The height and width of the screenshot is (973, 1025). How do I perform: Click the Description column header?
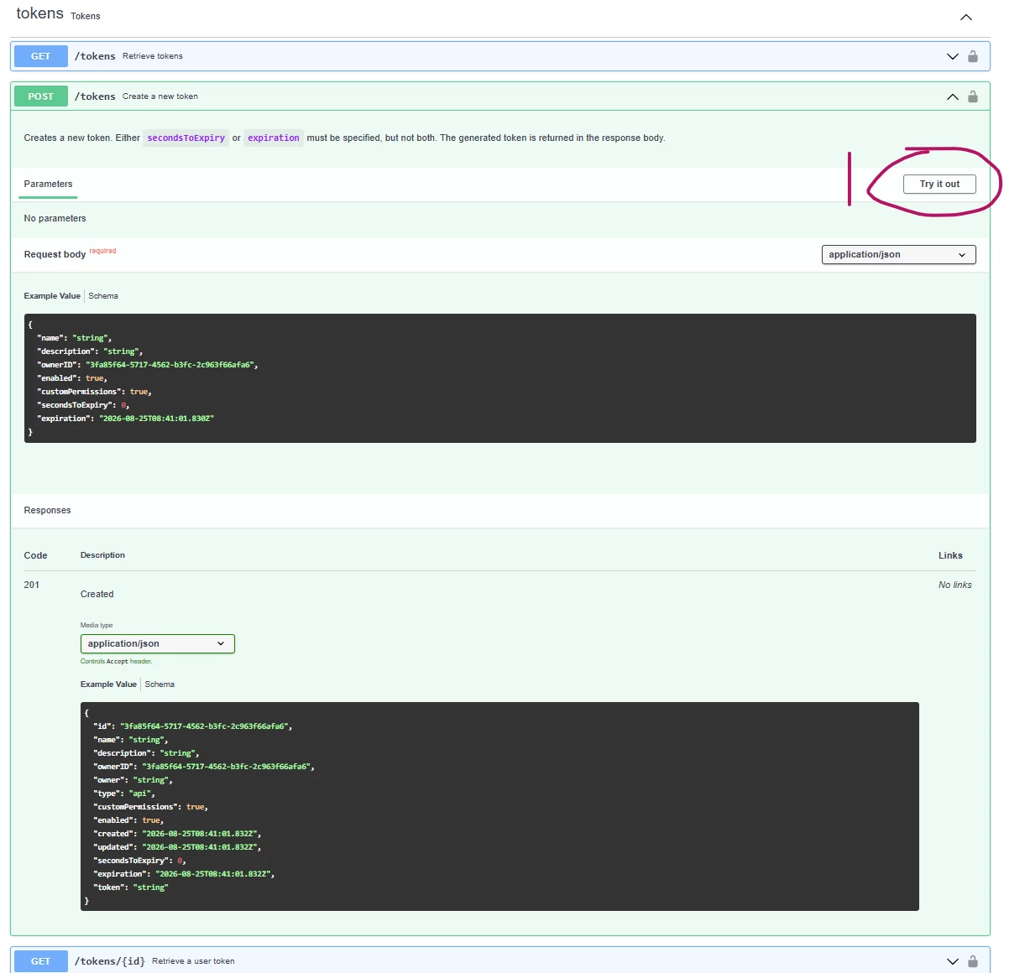[x=102, y=555]
